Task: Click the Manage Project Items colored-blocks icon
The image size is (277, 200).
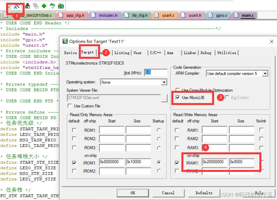Action: click(27, 6)
